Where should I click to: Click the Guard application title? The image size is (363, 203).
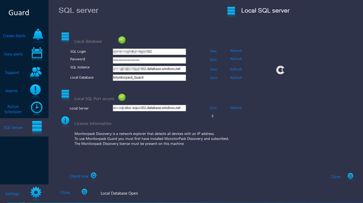pyautogui.click(x=19, y=13)
